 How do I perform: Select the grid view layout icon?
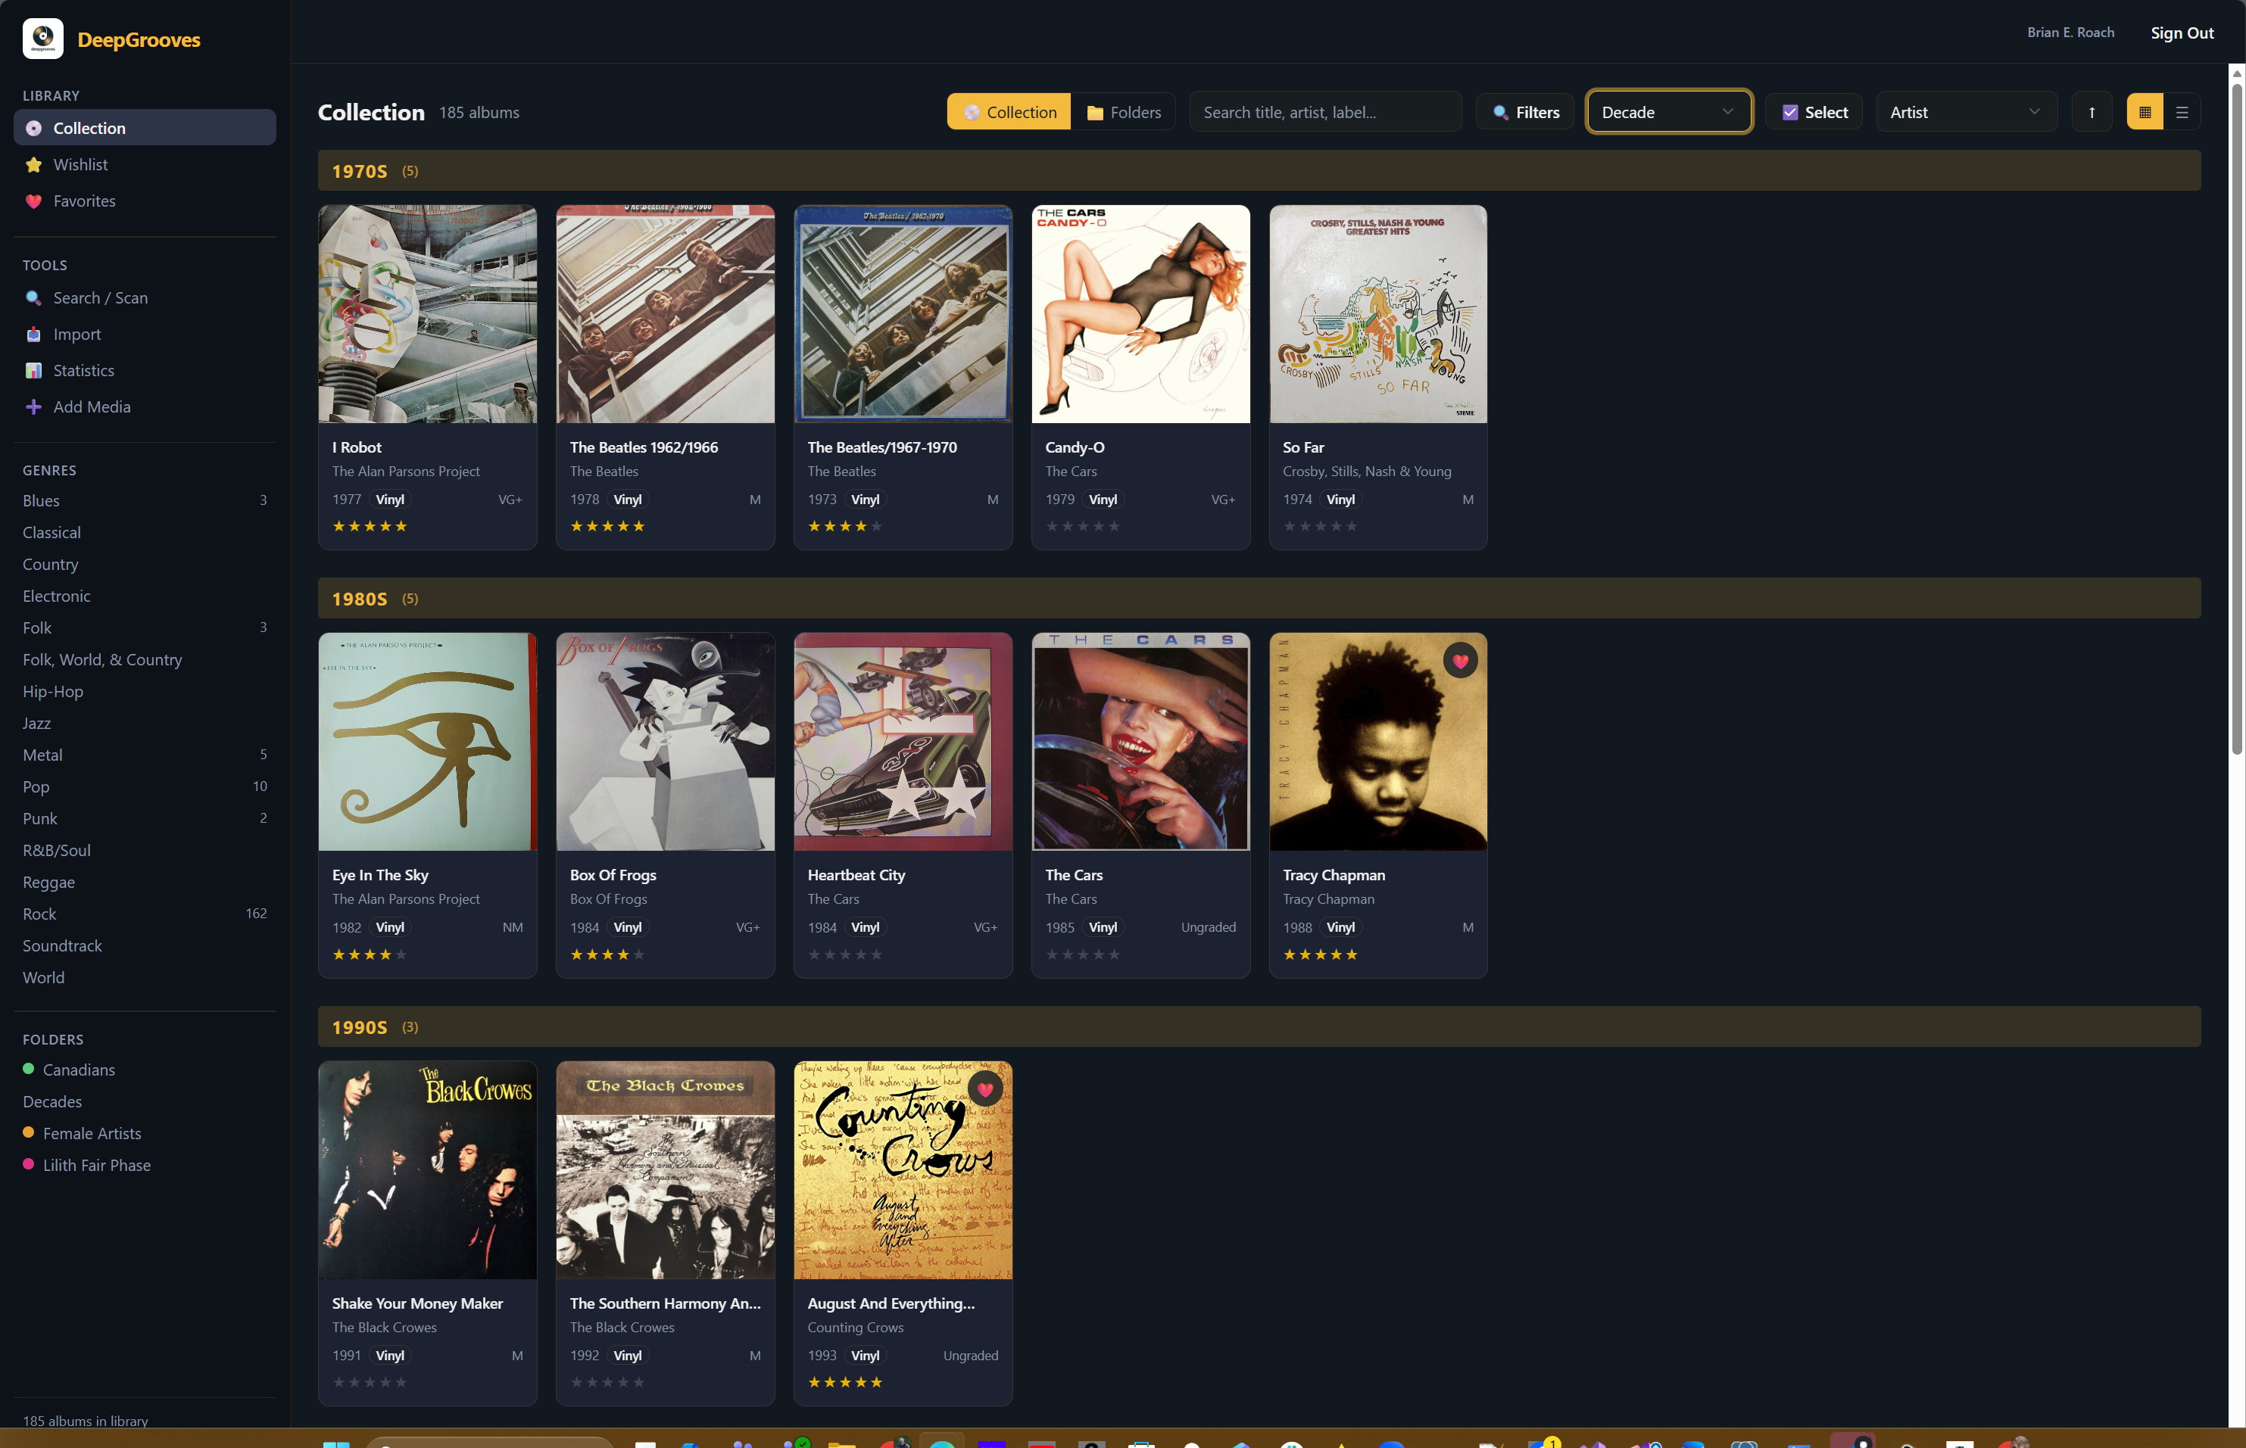[x=2145, y=111]
